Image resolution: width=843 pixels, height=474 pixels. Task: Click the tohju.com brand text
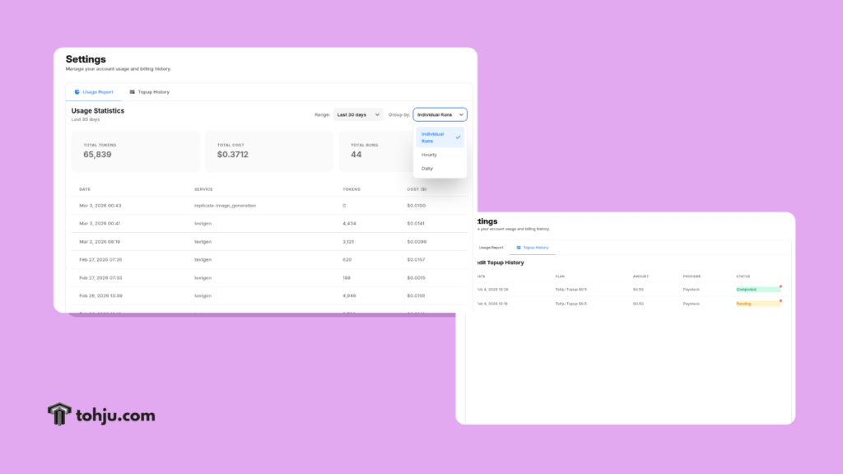pyautogui.click(x=116, y=416)
